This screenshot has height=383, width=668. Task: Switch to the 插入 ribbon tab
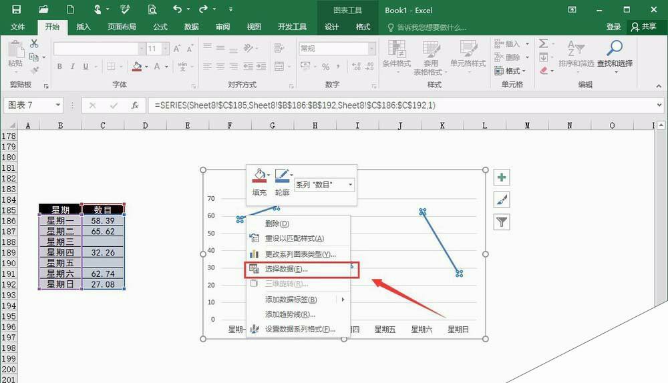(x=83, y=27)
